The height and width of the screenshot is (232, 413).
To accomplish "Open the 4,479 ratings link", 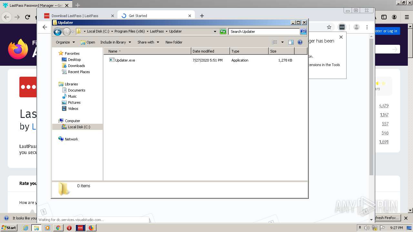I will click(384, 106).
